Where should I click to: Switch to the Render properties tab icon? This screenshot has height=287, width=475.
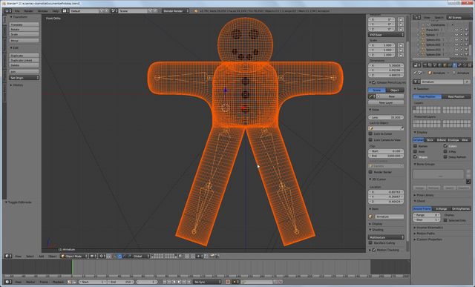click(425, 65)
